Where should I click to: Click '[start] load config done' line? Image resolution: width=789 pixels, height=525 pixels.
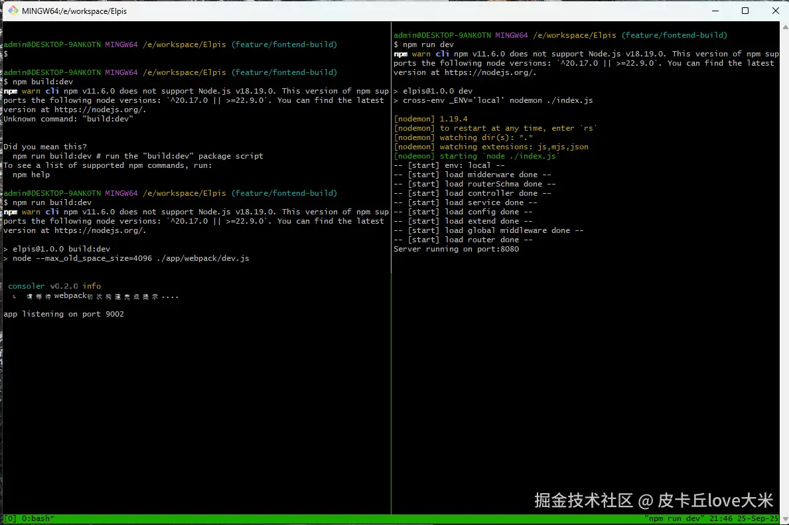pyautogui.click(x=463, y=212)
